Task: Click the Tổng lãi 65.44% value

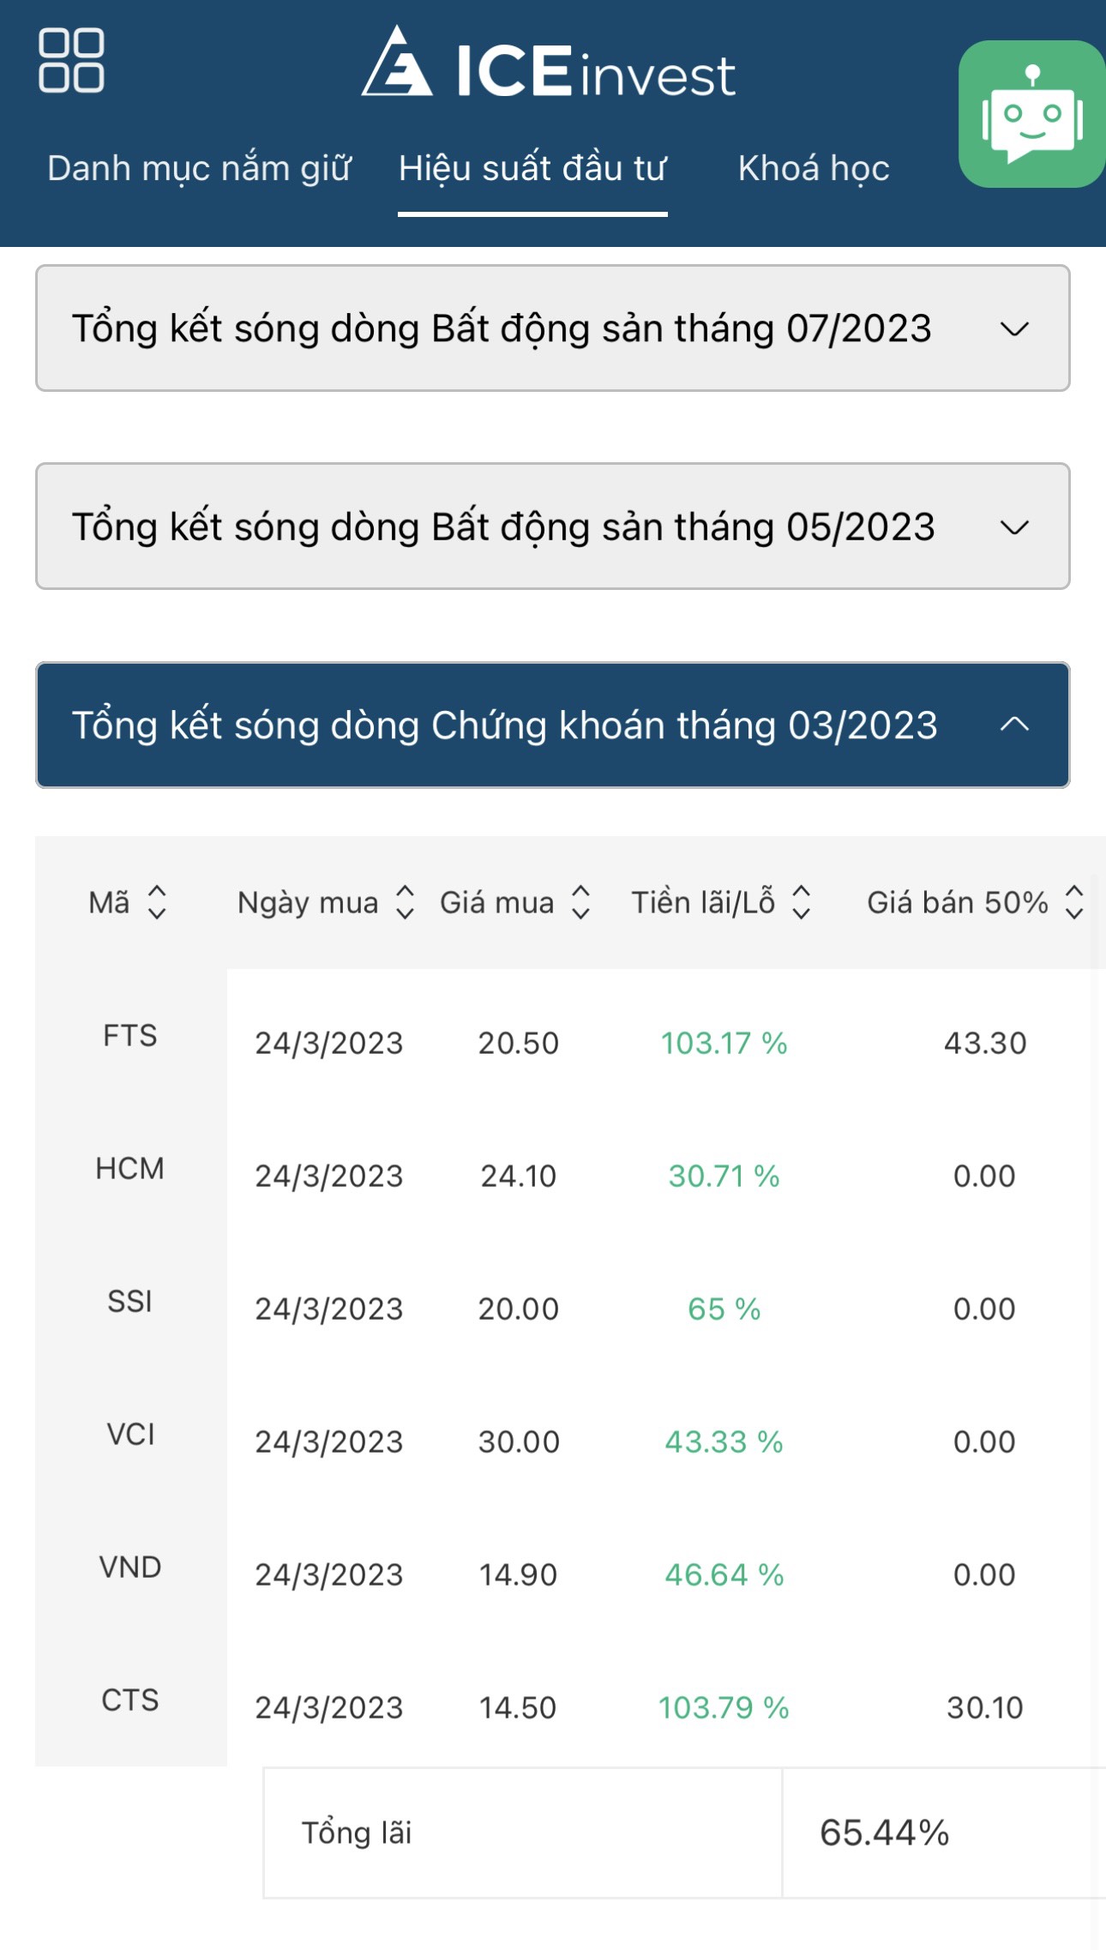Action: pyautogui.click(x=885, y=1833)
